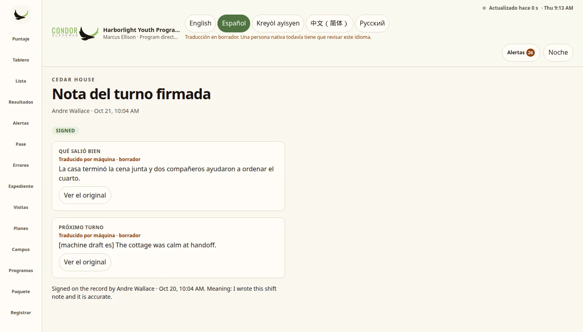Click the draft translation warning text
Screen dimensions: 583x332
(x=278, y=37)
